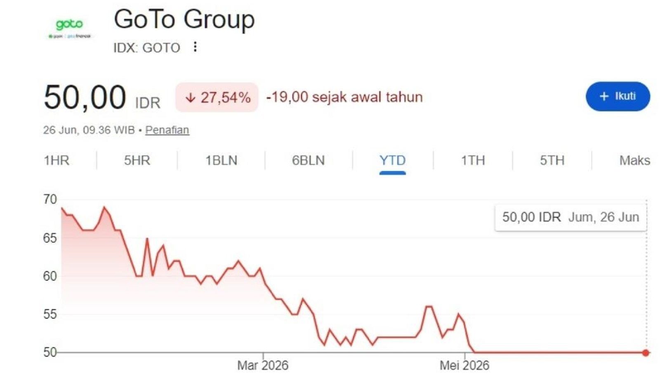View the 1TH chart range
Screen dimensions: 660x381
[x=473, y=160]
